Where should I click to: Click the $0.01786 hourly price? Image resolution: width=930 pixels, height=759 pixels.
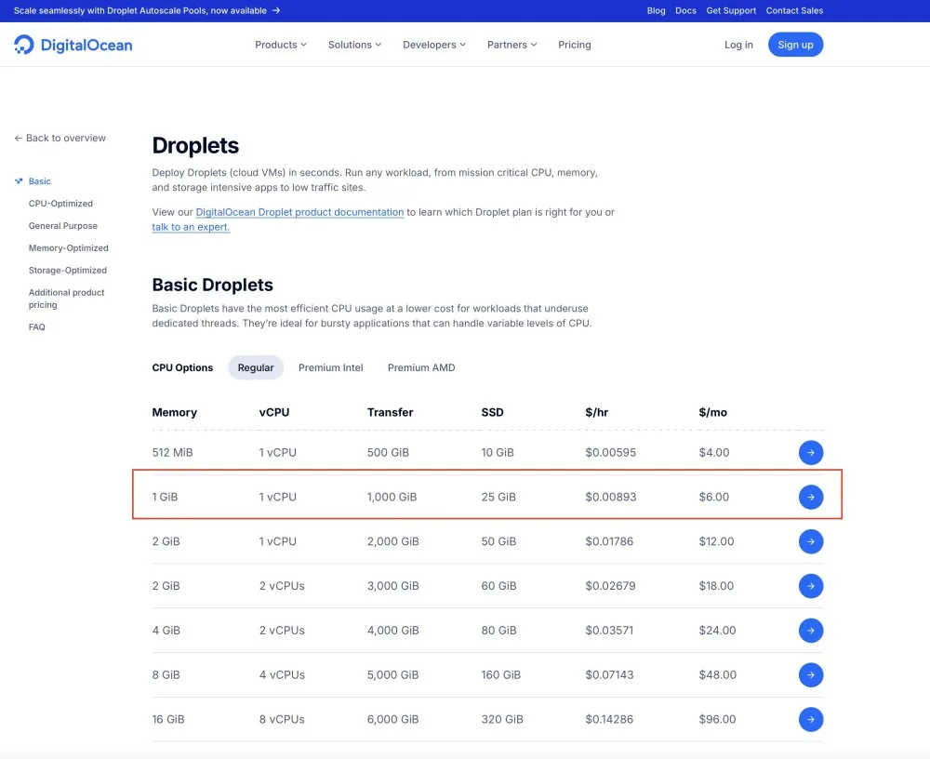(x=609, y=541)
